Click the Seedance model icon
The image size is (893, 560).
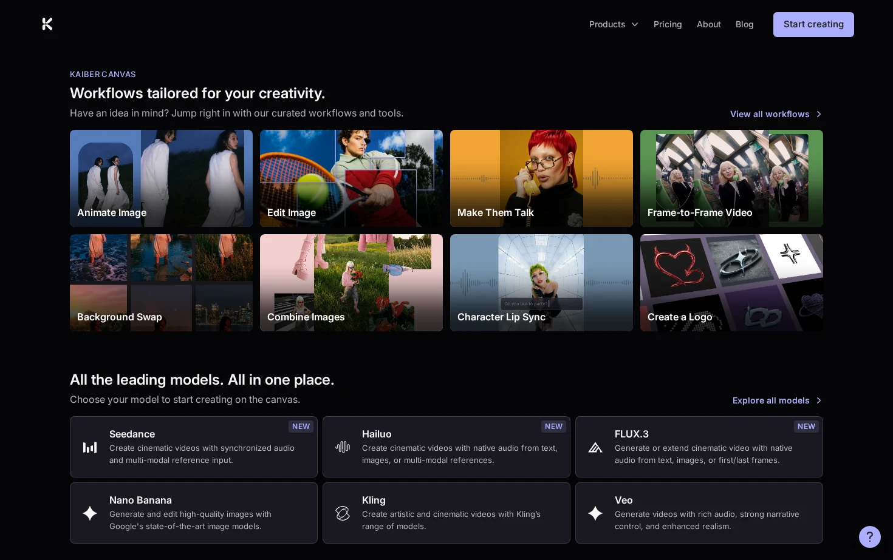click(x=90, y=448)
